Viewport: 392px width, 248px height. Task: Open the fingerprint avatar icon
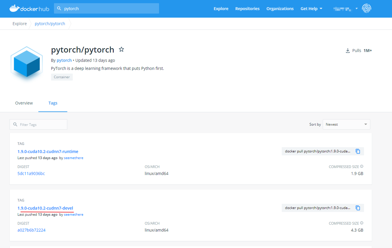(367, 9)
